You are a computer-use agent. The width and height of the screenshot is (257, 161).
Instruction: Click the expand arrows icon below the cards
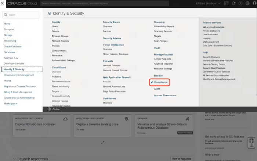[103, 143]
